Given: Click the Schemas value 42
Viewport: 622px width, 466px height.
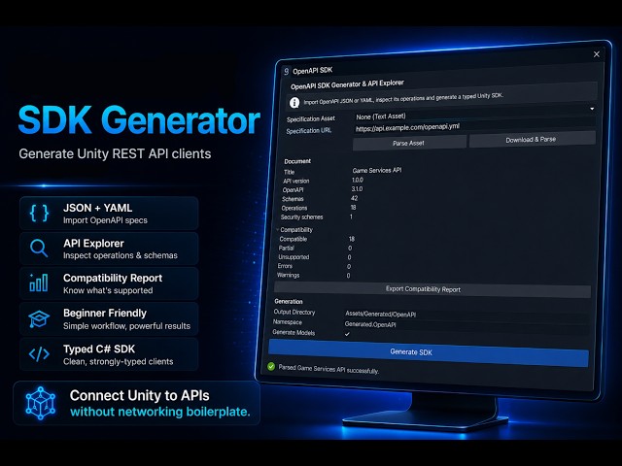Looking at the screenshot, I should click(354, 198).
